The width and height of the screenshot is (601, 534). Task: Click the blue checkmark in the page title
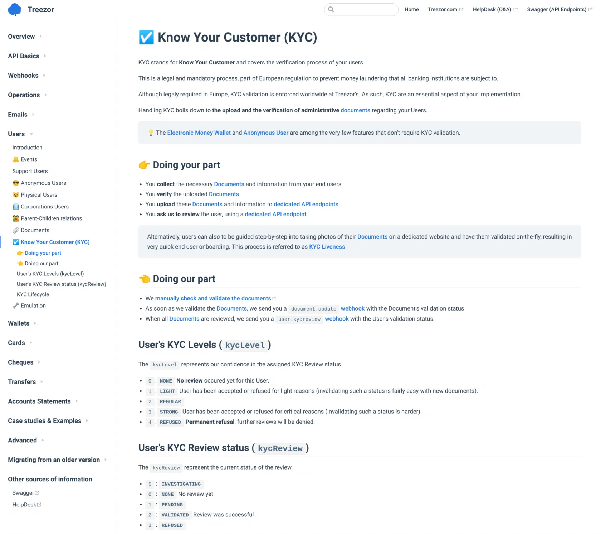[146, 37]
